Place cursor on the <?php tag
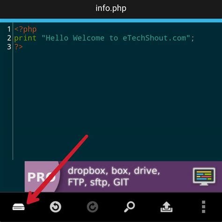 (26, 30)
